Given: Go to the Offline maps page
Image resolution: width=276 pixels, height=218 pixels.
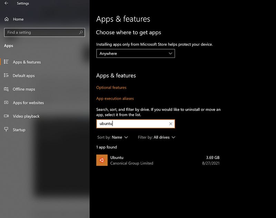Looking at the screenshot, I should pos(24,89).
